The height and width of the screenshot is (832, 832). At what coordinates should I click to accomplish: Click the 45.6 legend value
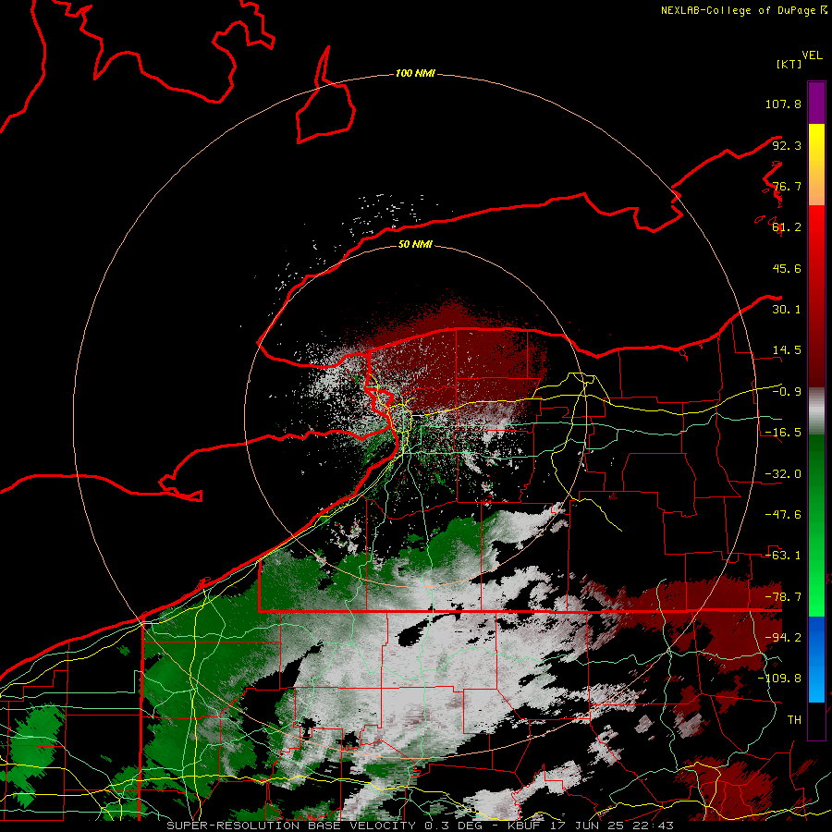tap(787, 268)
